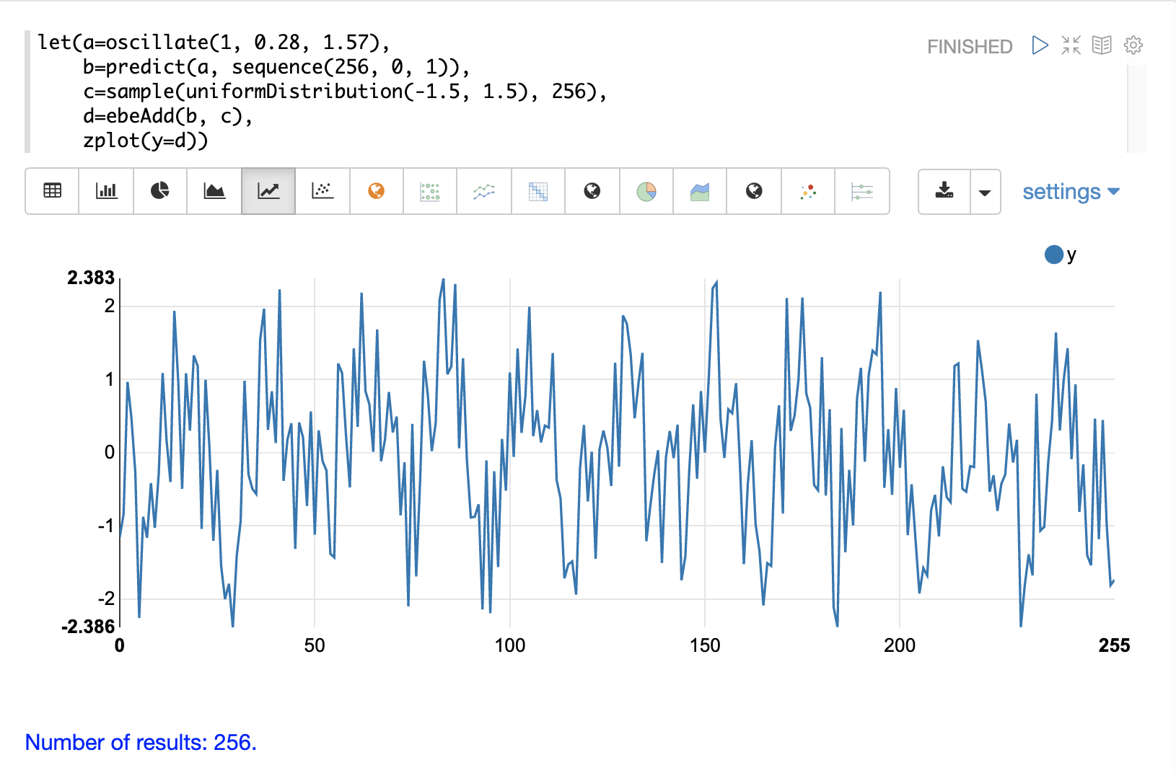Choose the area chart visualization

[214, 191]
